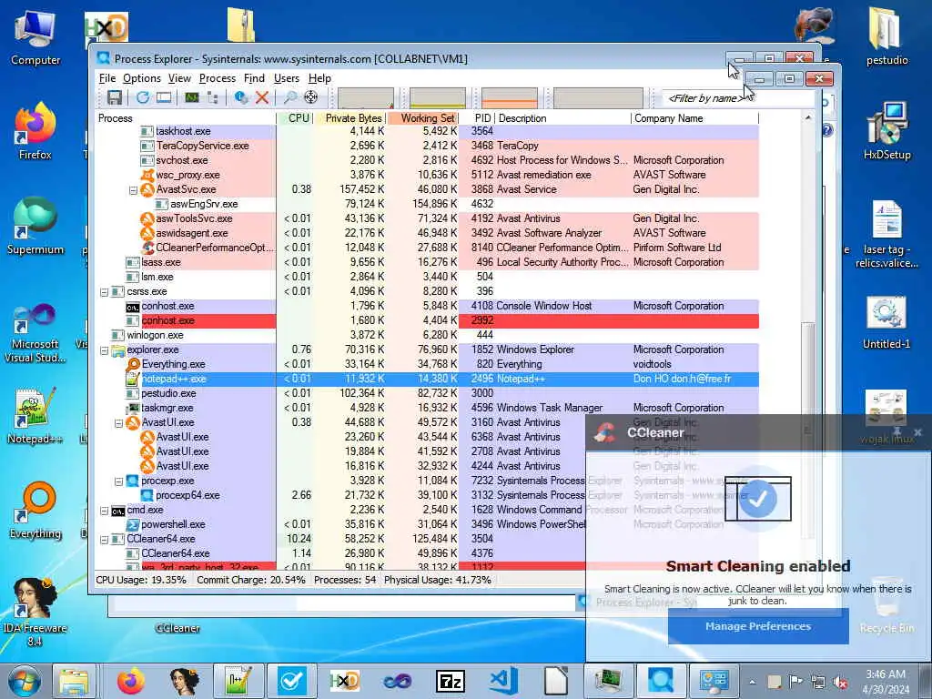This screenshot has height=699, width=932.
Task: Click the Process Explorer taskbar button
Action: pos(661,681)
